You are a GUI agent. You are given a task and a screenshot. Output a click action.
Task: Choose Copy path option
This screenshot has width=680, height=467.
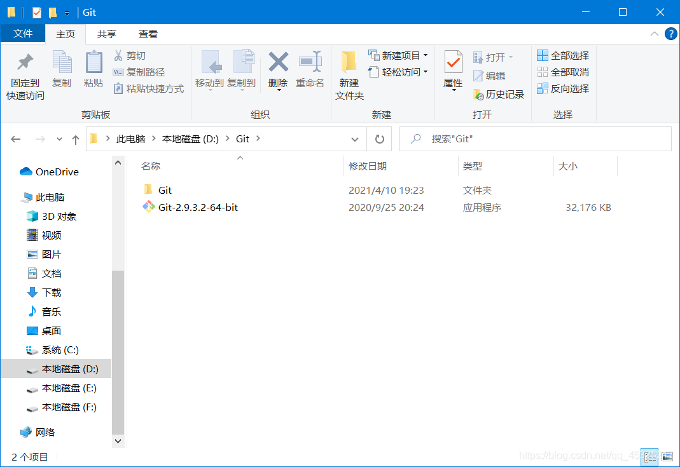pyautogui.click(x=139, y=72)
